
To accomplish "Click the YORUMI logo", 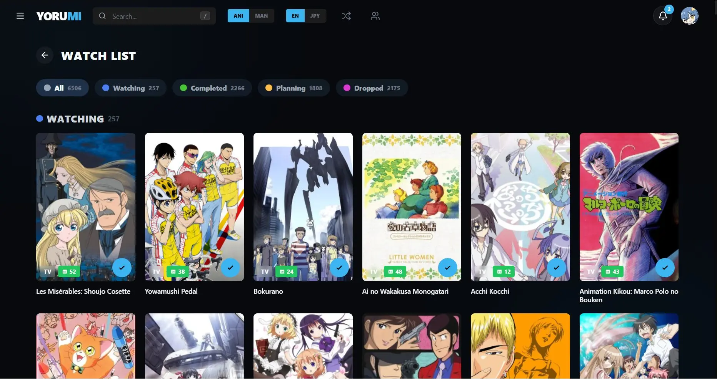I will tap(59, 16).
